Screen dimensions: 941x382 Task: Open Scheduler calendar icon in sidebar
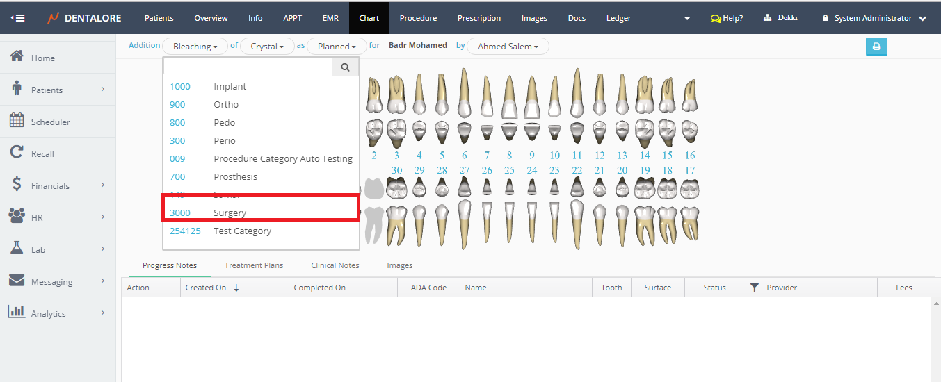[x=17, y=121]
